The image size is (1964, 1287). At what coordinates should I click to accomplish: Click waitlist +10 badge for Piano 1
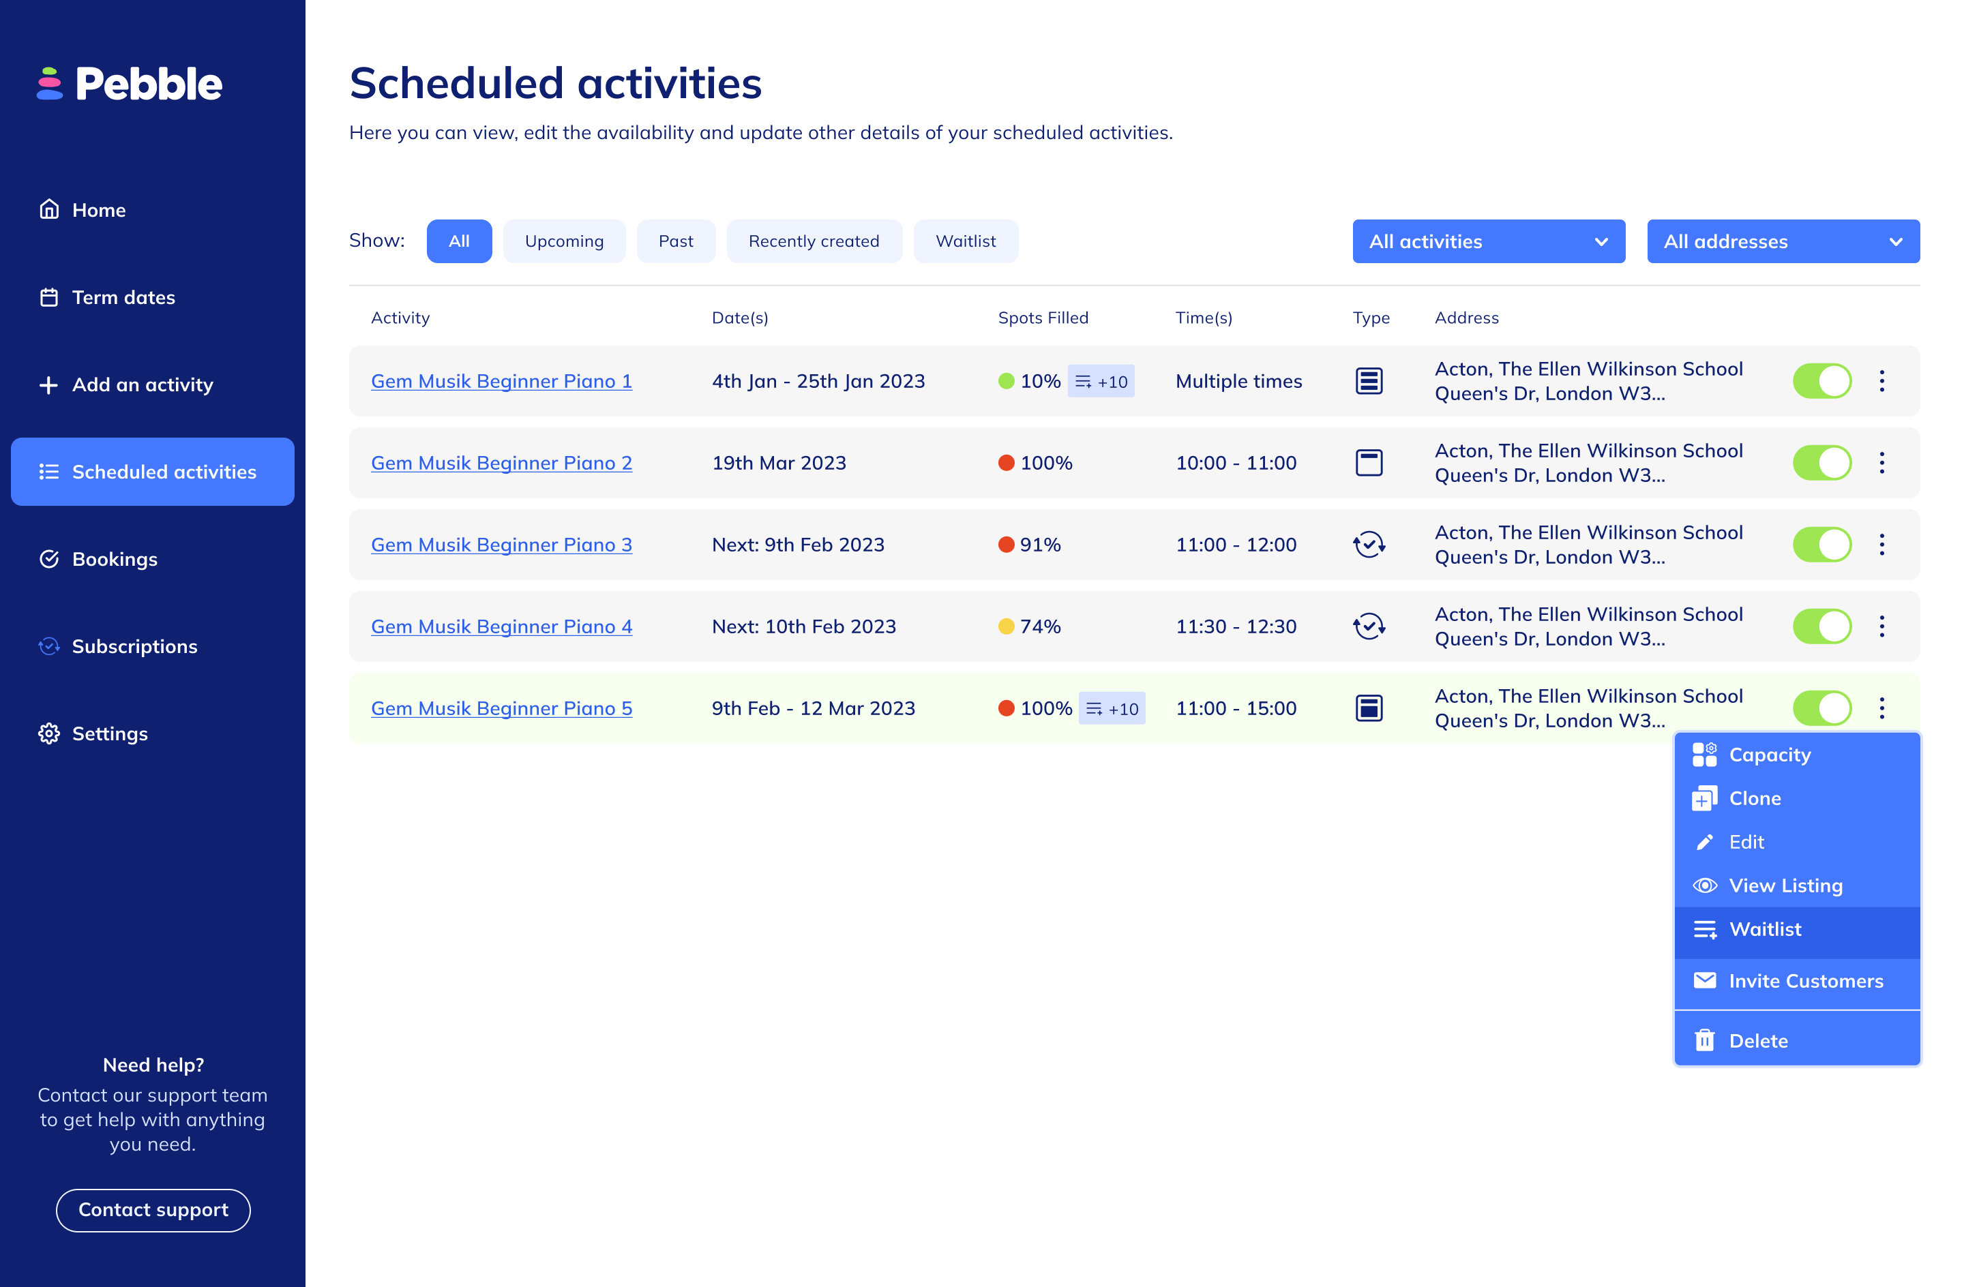coord(1101,381)
